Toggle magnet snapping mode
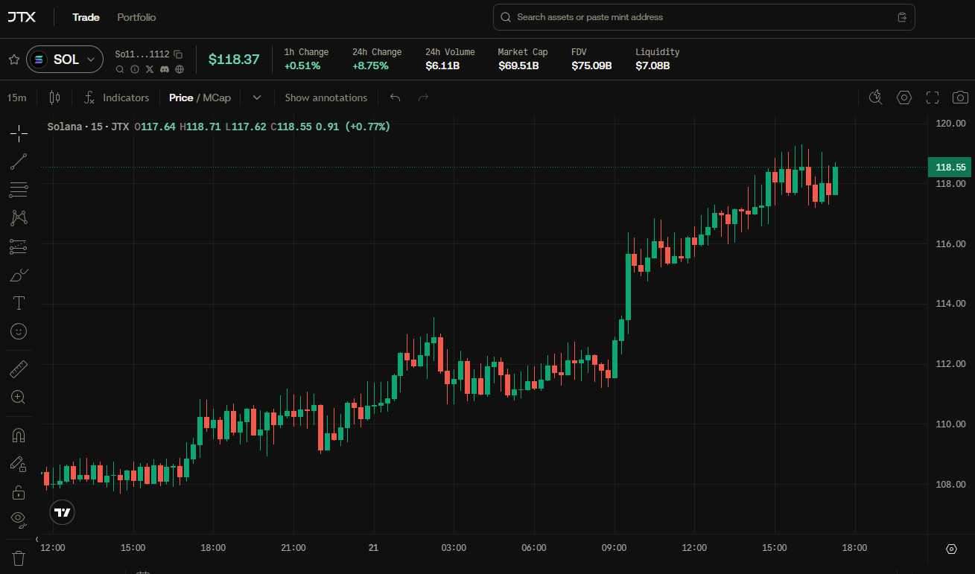Viewport: 975px width, 574px height. (x=19, y=436)
